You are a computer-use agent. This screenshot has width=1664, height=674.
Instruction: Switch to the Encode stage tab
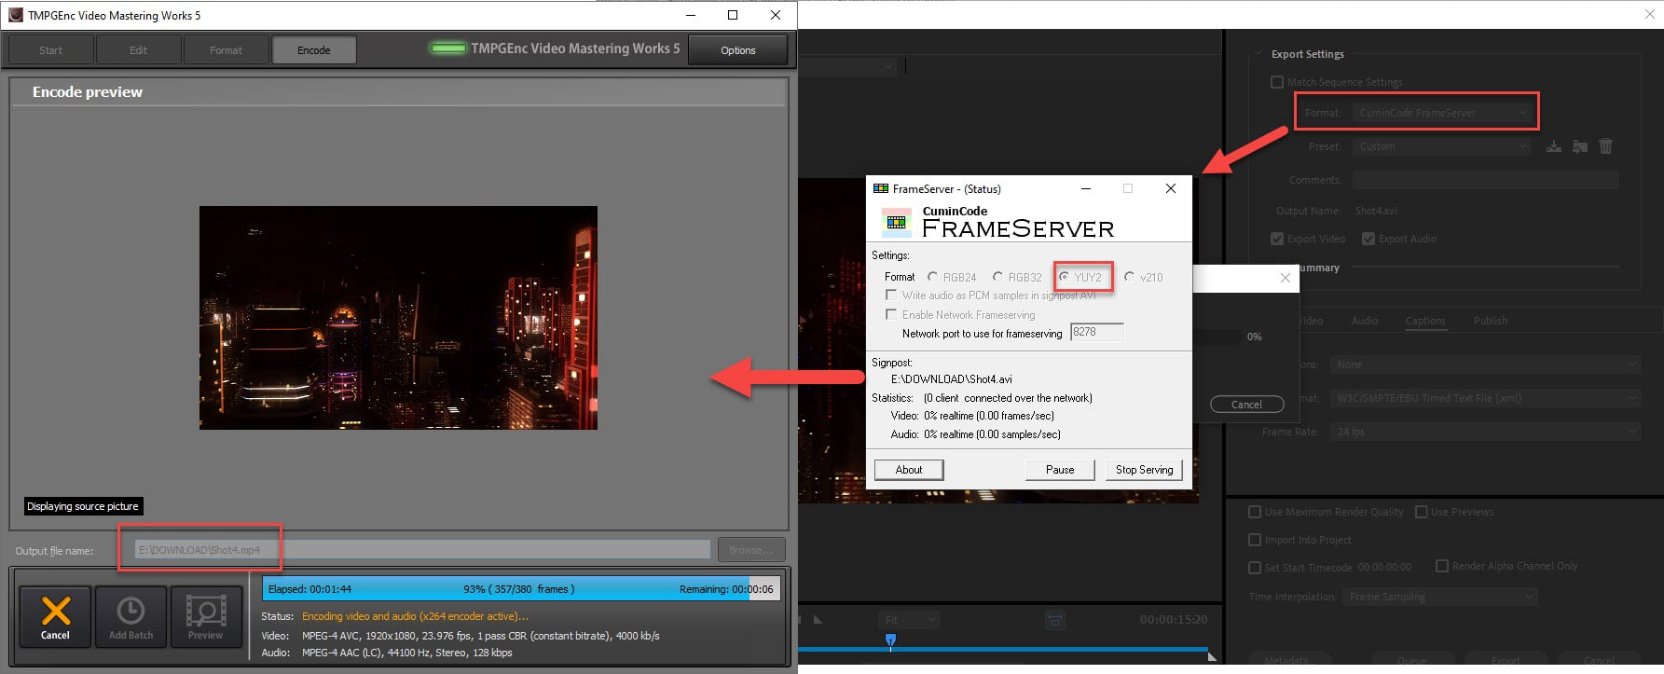pos(313,50)
